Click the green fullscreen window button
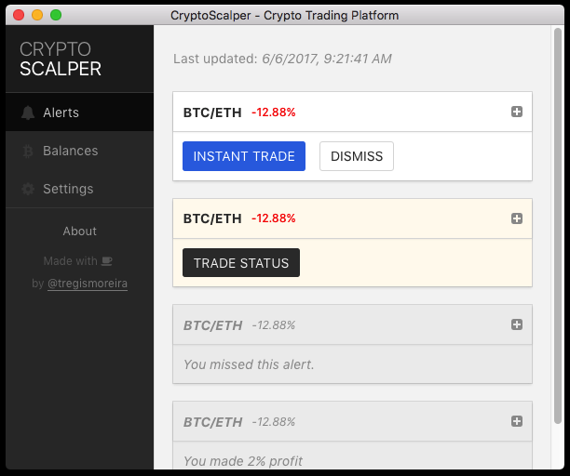 (x=56, y=15)
